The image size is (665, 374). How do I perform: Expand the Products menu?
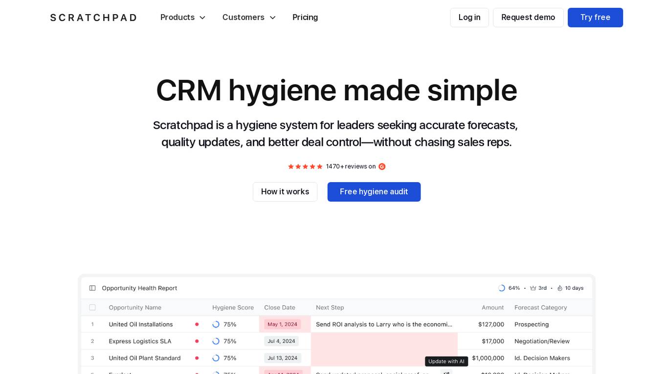click(x=183, y=17)
